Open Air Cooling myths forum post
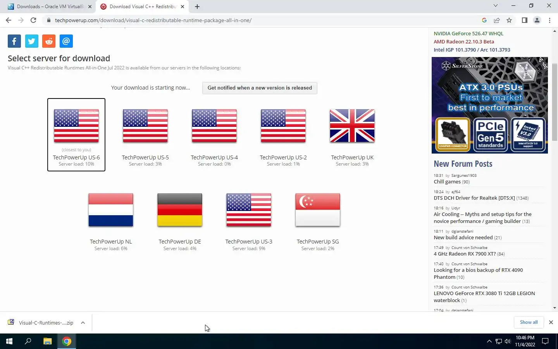The width and height of the screenshot is (558, 349). click(482, 218)
